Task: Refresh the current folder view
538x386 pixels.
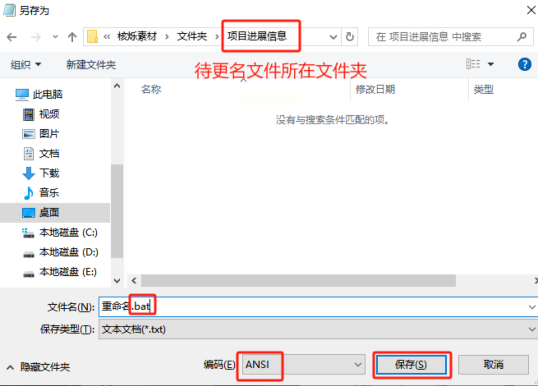Action: [349, 37]
